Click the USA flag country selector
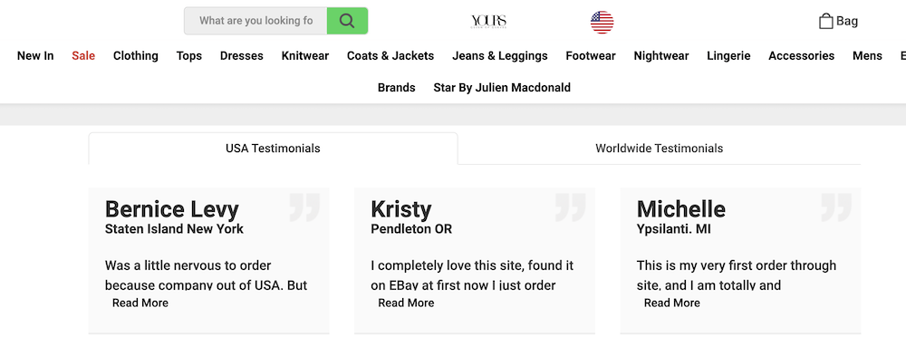906x356 pixels. click(x=602, y=23)
